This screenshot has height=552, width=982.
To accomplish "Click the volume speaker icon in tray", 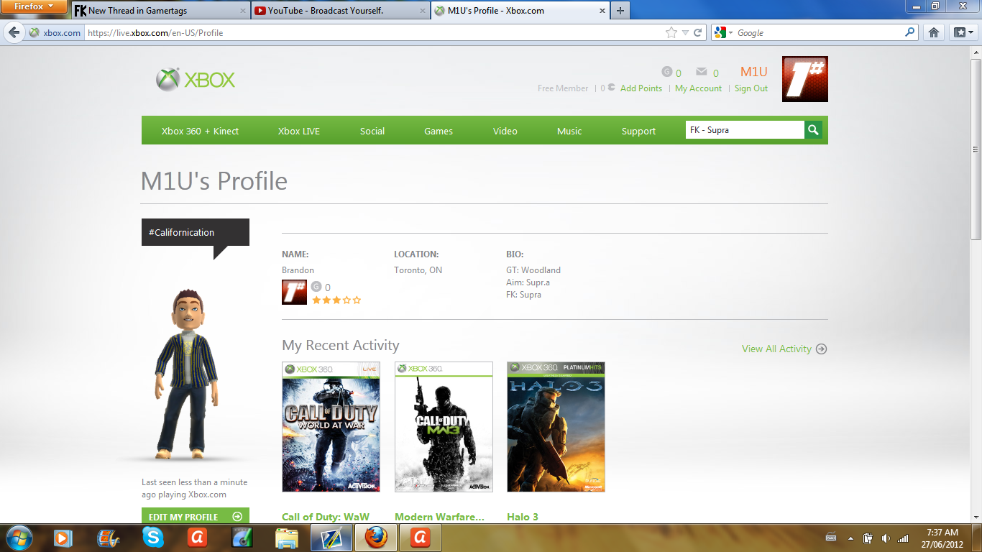I will (x=886, y=538).
